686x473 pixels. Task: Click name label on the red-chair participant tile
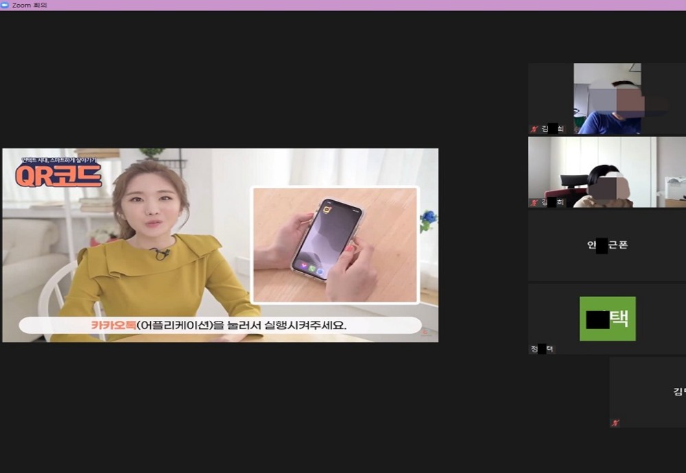552,202
